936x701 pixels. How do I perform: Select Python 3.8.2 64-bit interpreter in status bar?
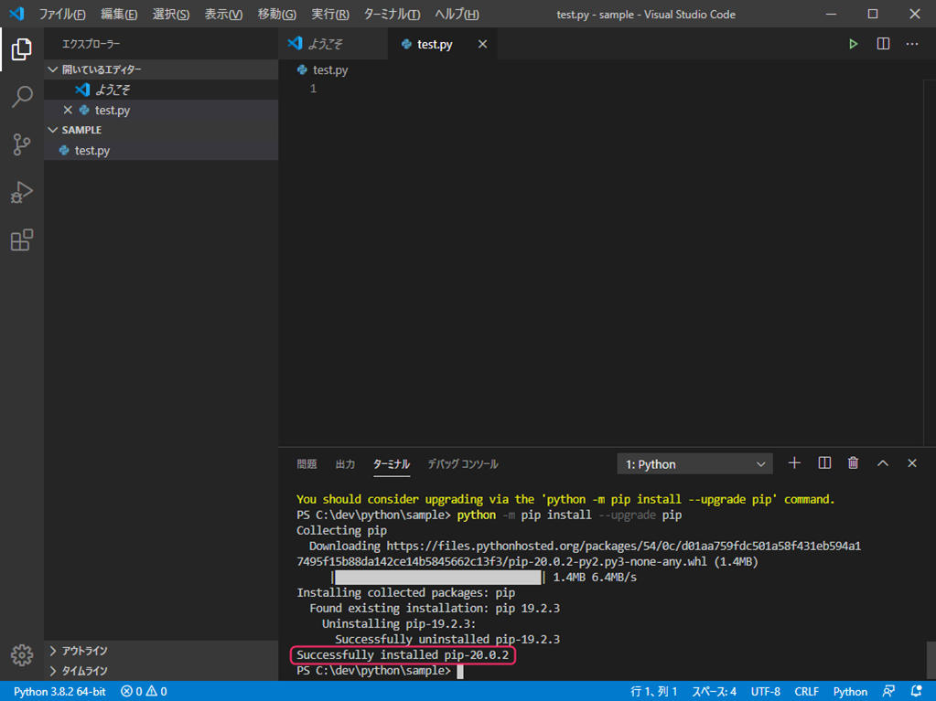pos(59,691)
